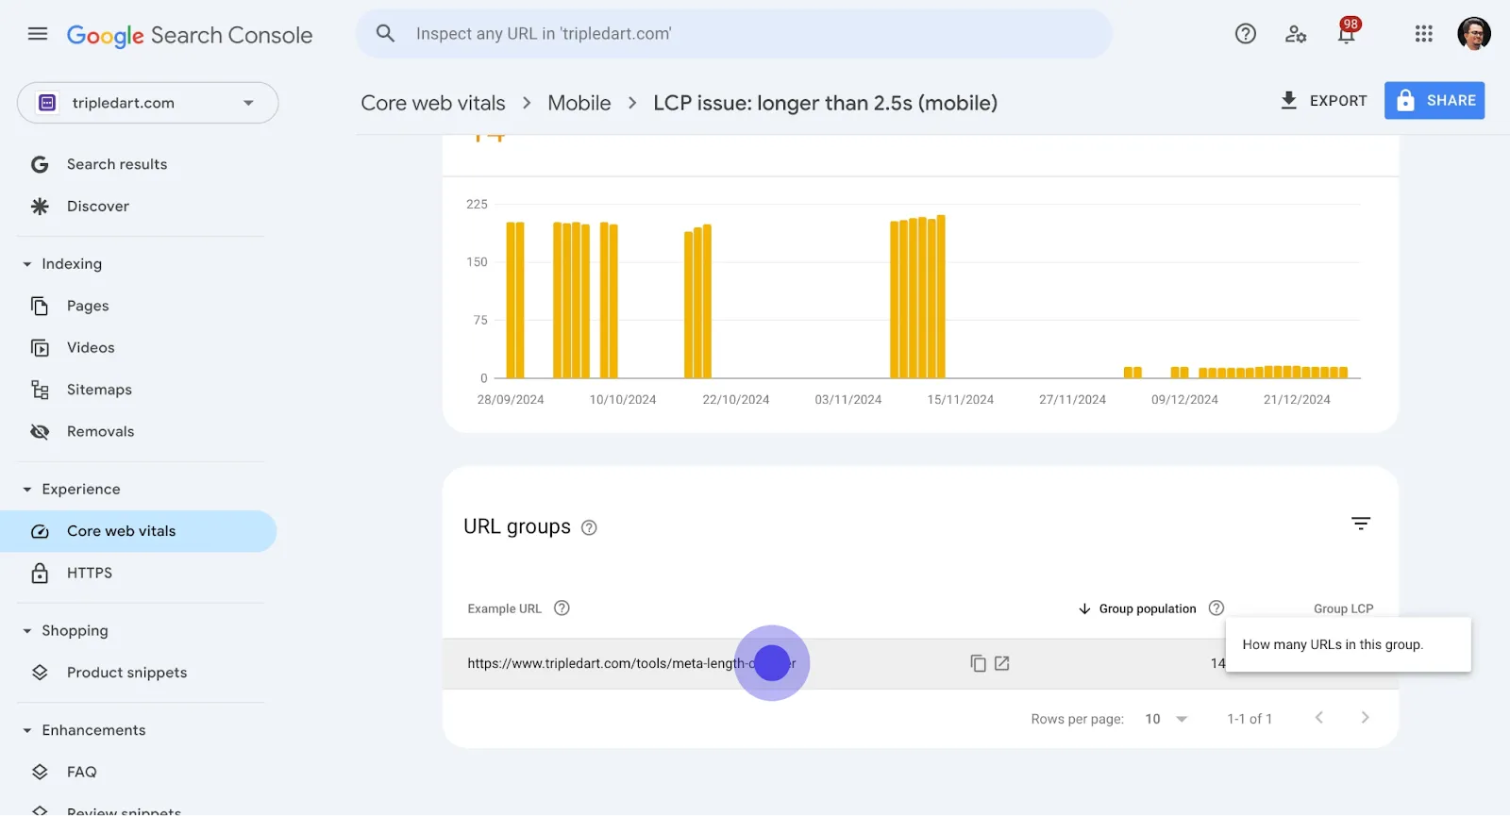1510x816 pixels.
Task: Click the Sitemaps tree icon
Action: (x=40, y=391)
